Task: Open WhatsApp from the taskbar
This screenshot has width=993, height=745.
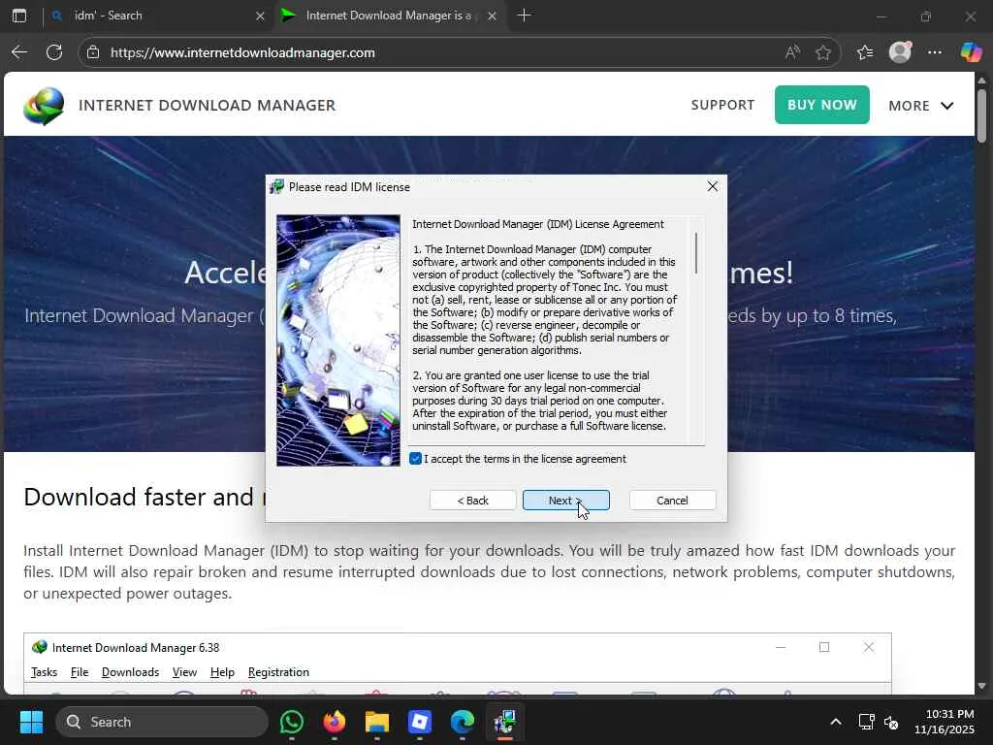Action: pyautogui.click(x=291, y=722)
